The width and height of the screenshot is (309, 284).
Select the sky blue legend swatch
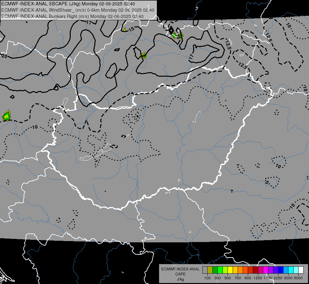pos(286,270)
